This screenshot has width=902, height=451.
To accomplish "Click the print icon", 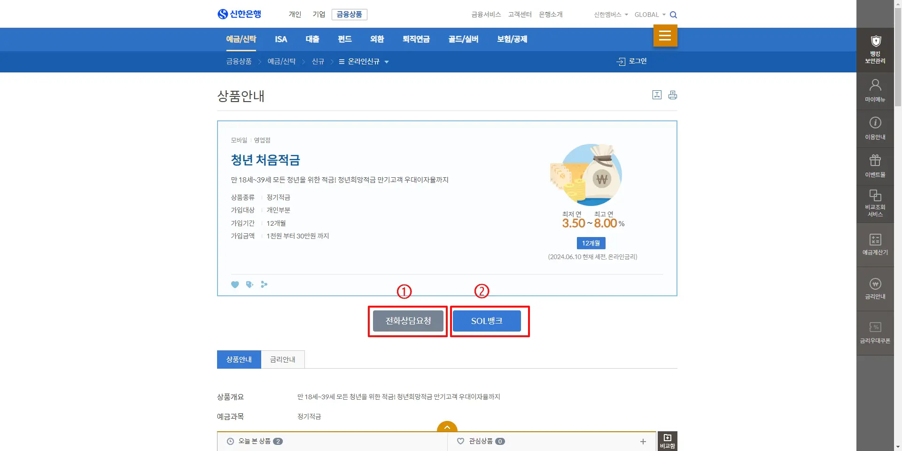I will click(673, 95).
